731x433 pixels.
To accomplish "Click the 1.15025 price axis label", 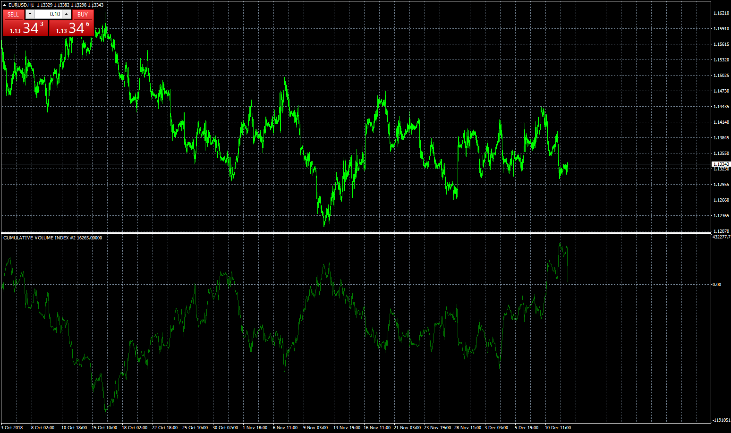I will [721, 76].
